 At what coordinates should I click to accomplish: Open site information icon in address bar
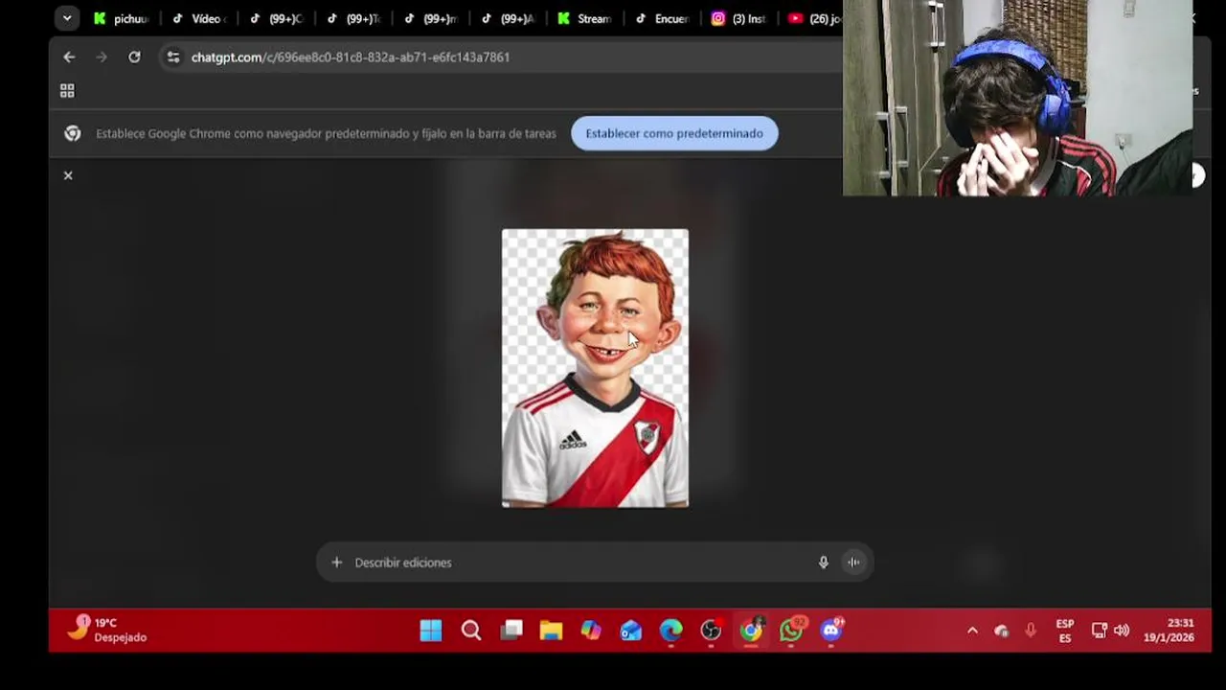tap(172, 57)
